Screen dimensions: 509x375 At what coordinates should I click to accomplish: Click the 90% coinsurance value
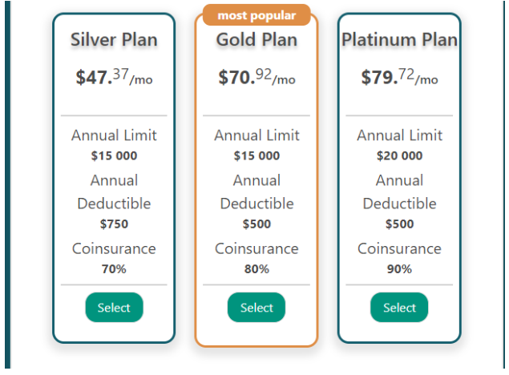coord(399,268)
